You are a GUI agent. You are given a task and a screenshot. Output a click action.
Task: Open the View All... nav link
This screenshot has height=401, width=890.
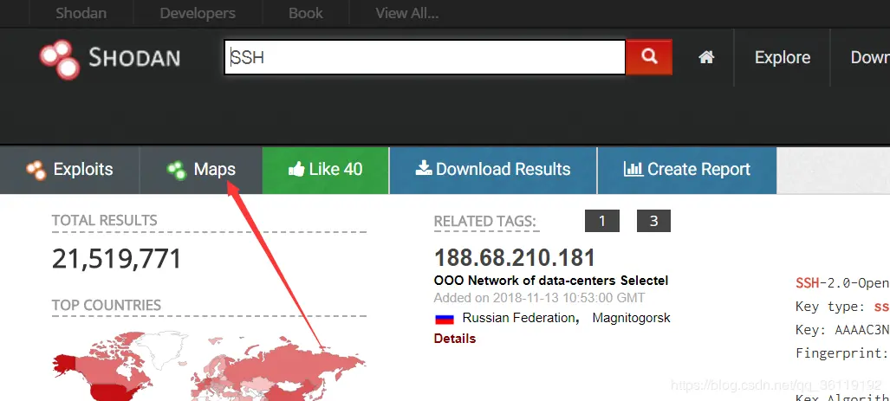407,13
